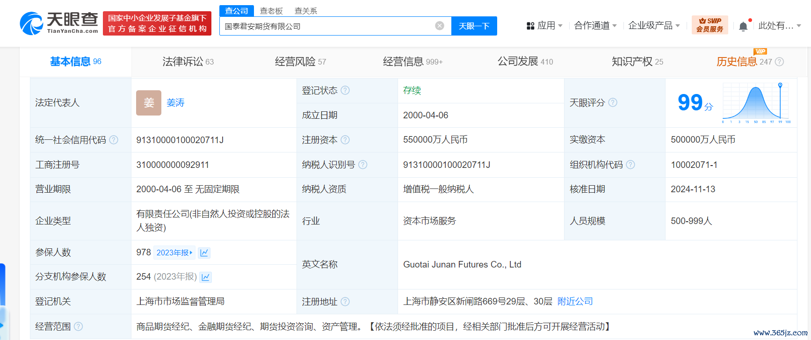Click help icon beside 注册地址
Image resolution: width=811 pixels, height=340 pixels.
(345, 302)
